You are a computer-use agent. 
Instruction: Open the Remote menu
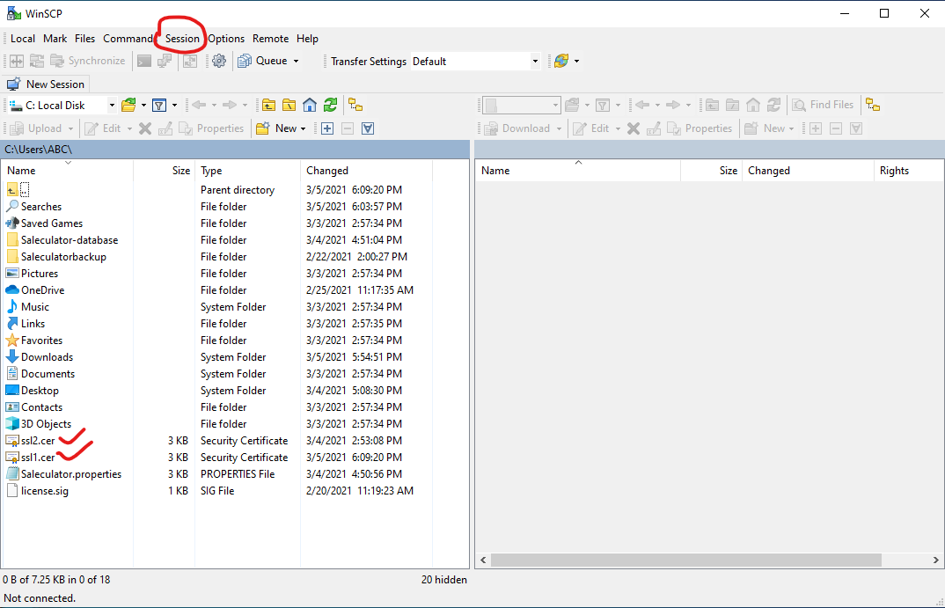tap(271, 39)
